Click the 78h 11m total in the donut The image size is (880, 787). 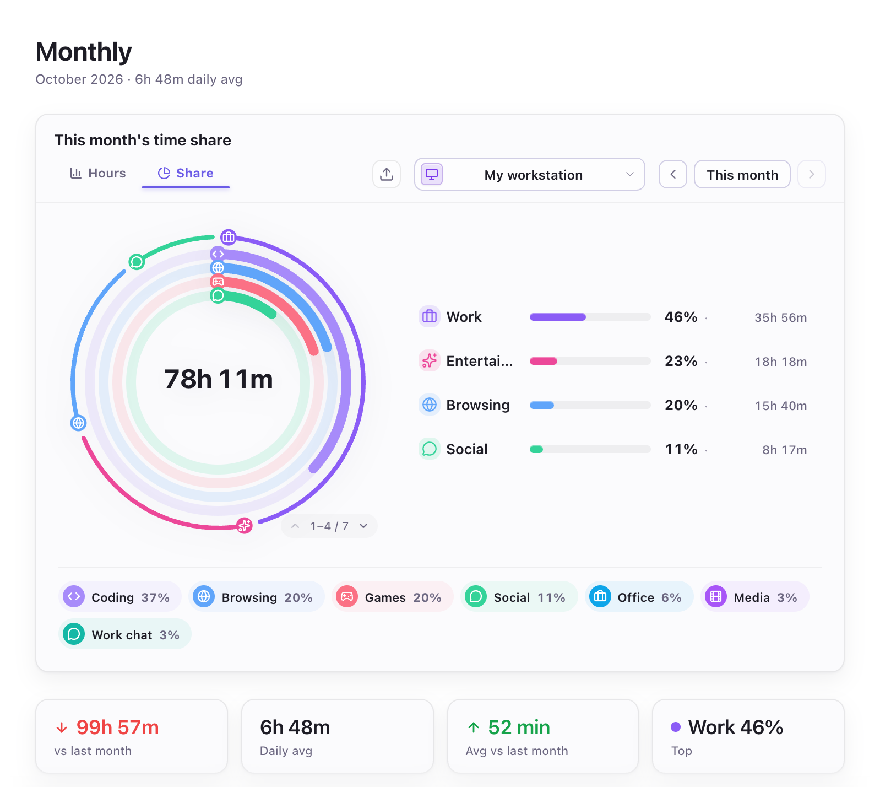click(219, 379)
